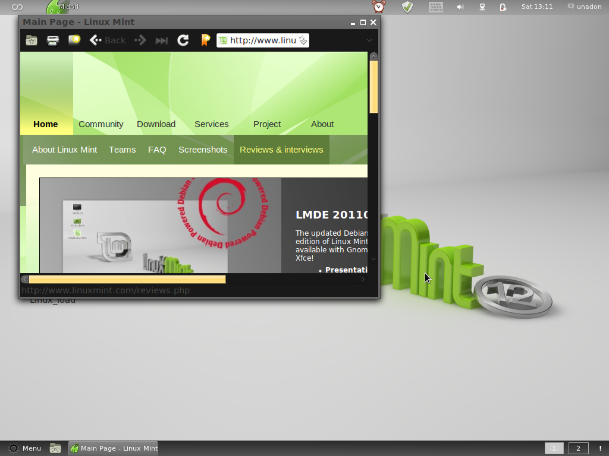The image size is (609, 456).
Task: Open the on-screen keyboard icon
Action: pos(436,7)
